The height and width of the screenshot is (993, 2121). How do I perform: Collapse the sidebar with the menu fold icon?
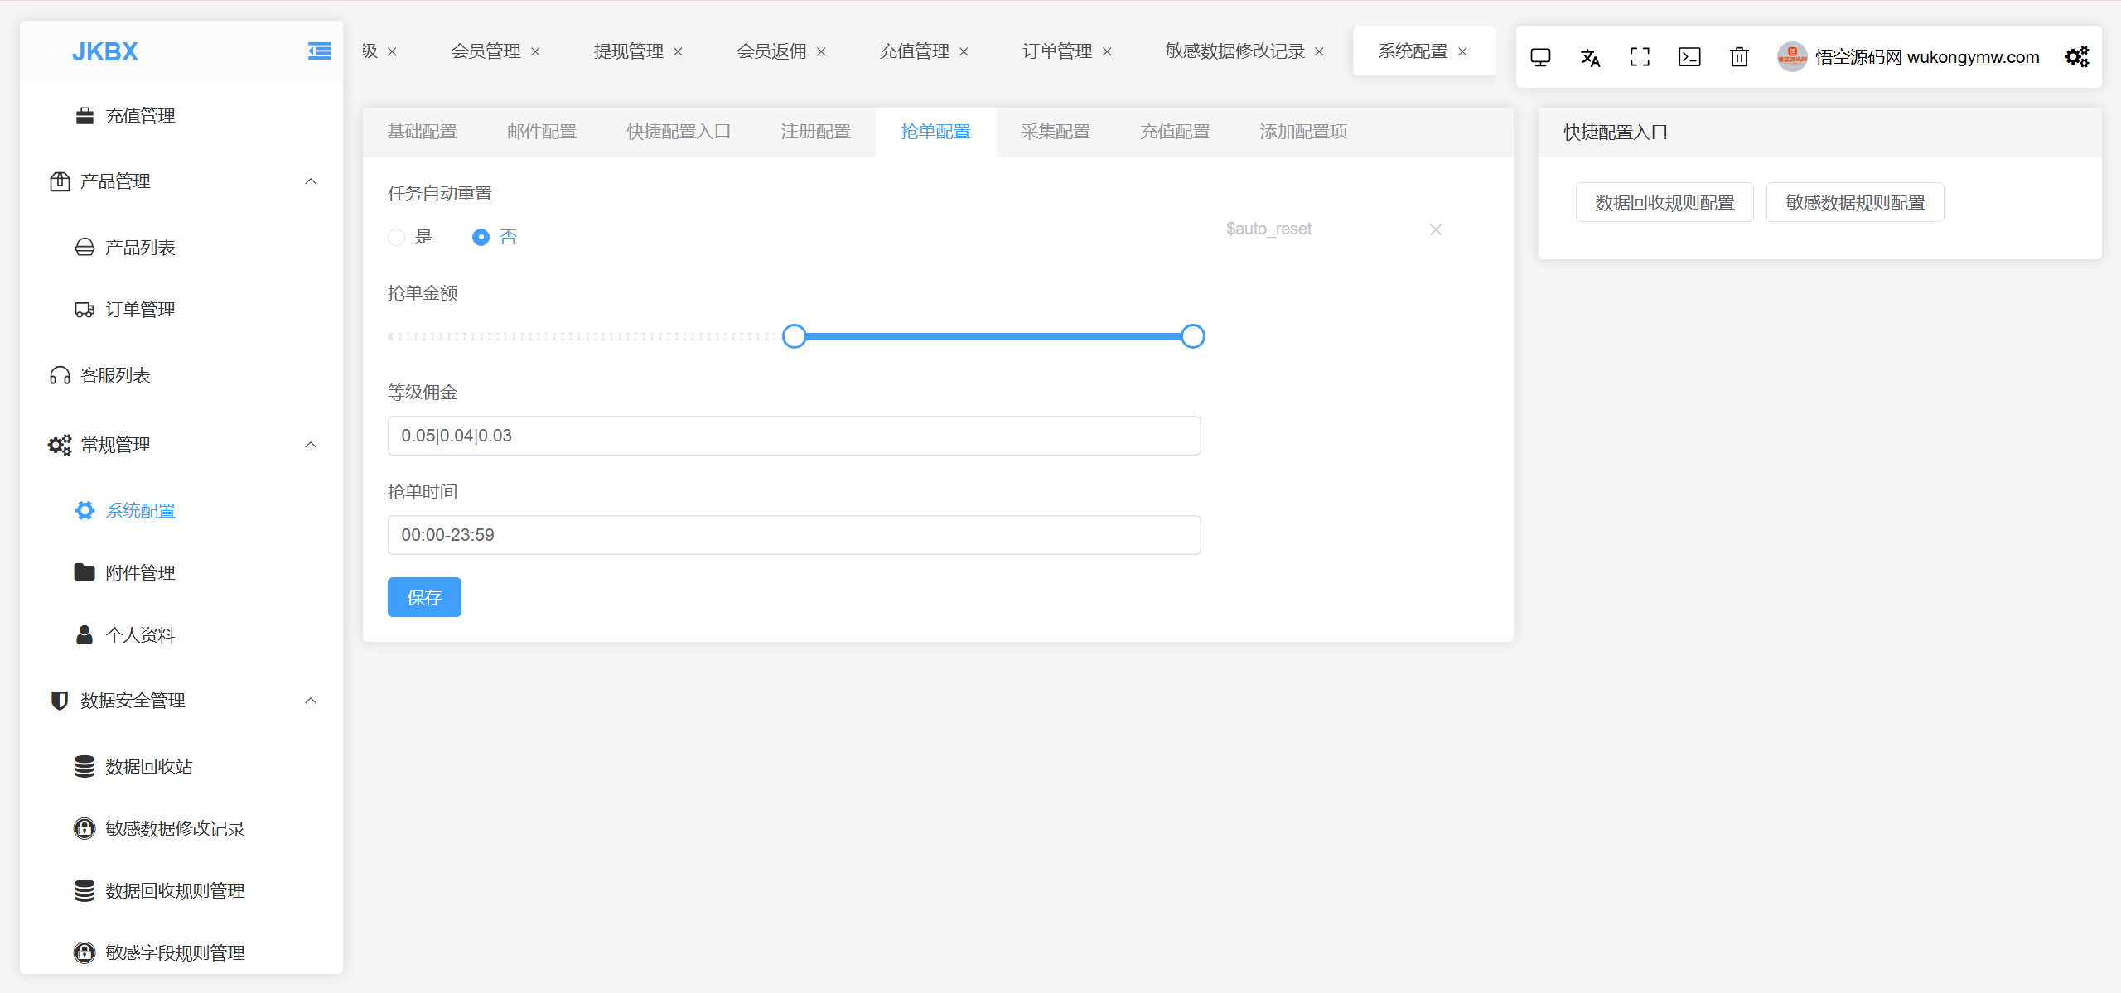click(319, 51)
